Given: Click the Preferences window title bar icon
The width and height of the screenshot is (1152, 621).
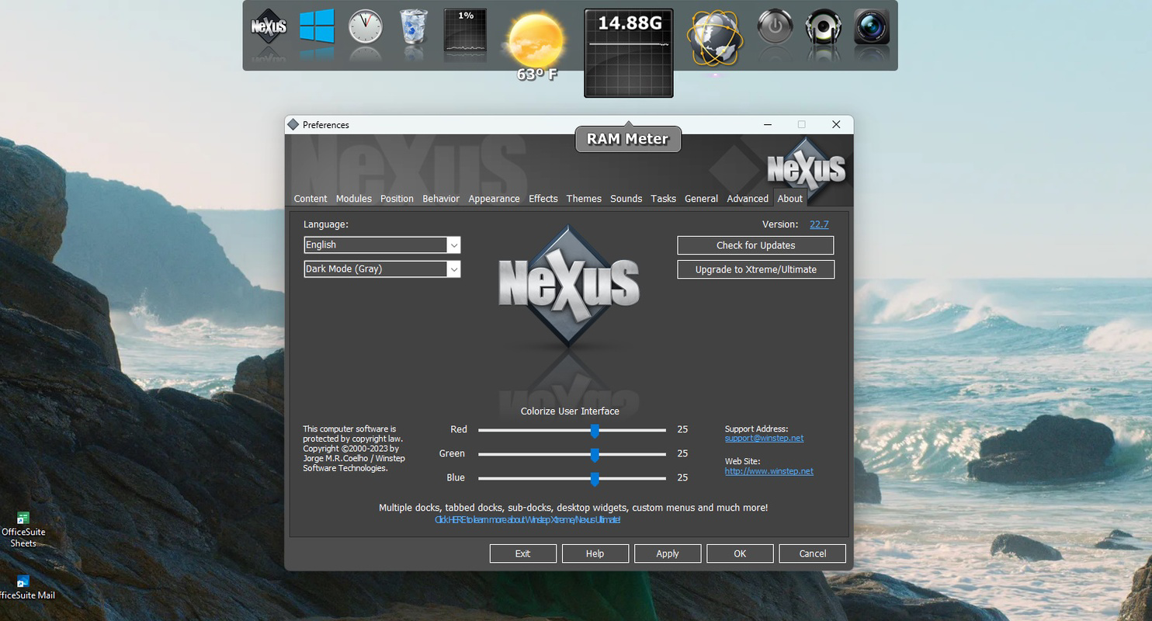Looking at the screenshot, I should coord(293,124).
